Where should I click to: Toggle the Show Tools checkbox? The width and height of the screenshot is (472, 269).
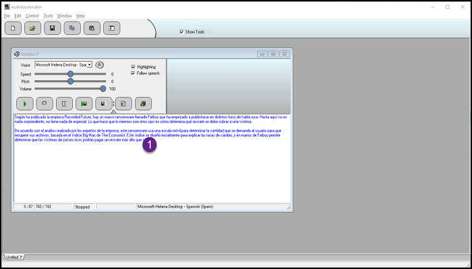click(x=181, y=32)
